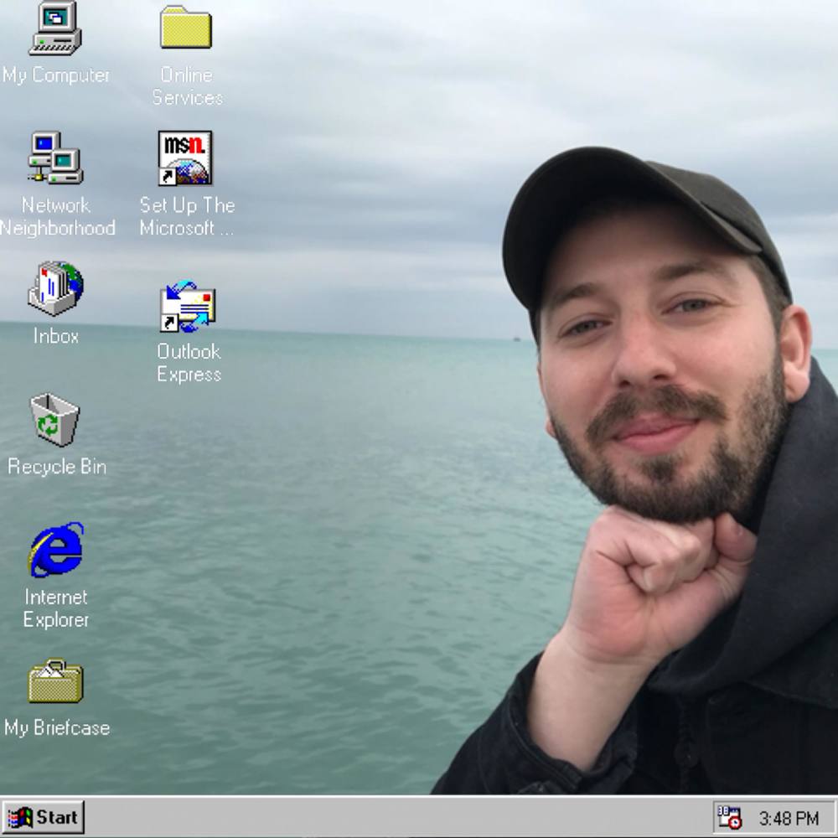The image size is (838, 838).
Task: Click the "My Briefcase" label text
Action: (x=57, y=728)
